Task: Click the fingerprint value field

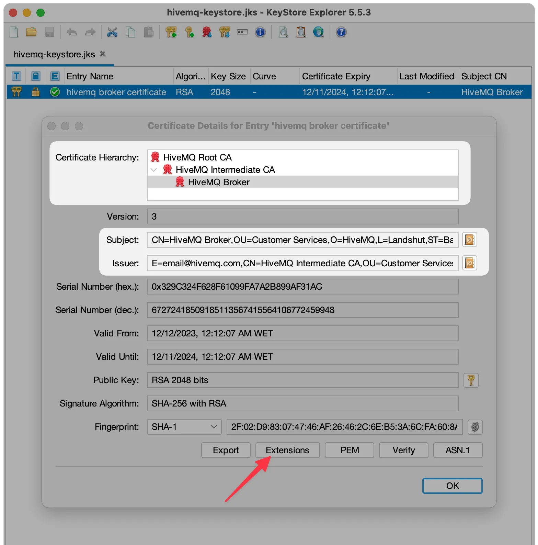Action: (344, 427)
